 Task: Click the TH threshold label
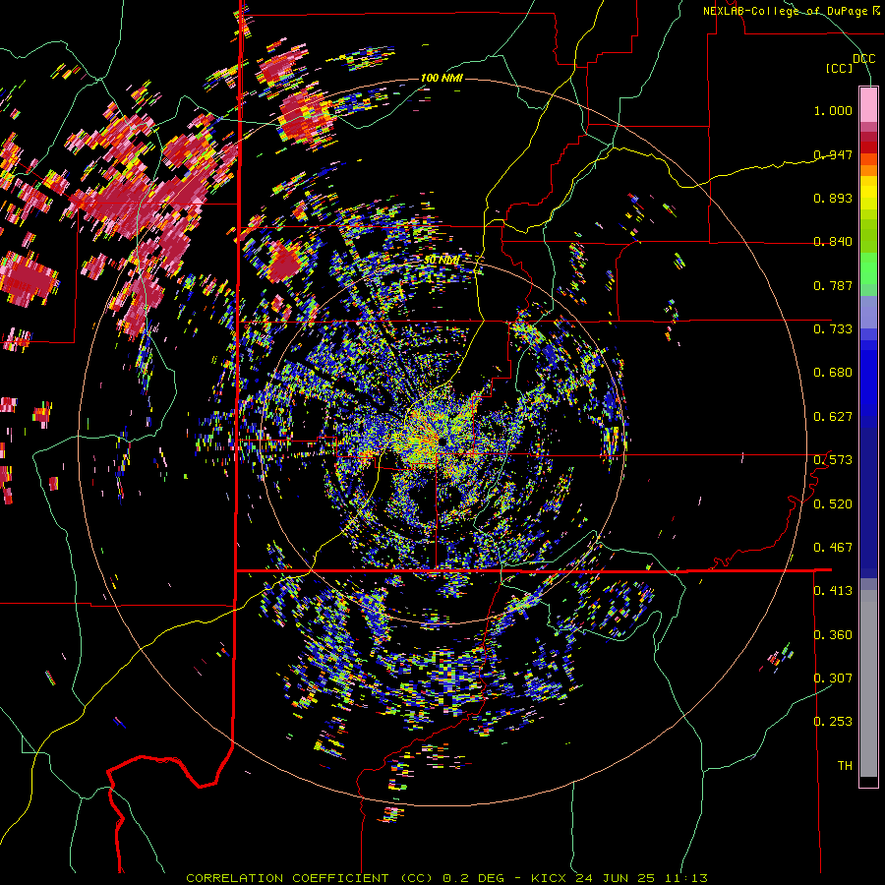845,766
